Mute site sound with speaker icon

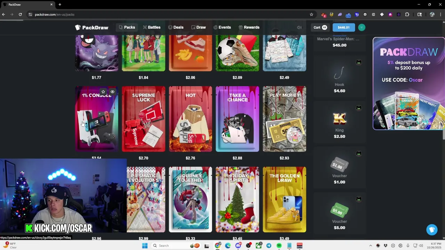[299, 27]
